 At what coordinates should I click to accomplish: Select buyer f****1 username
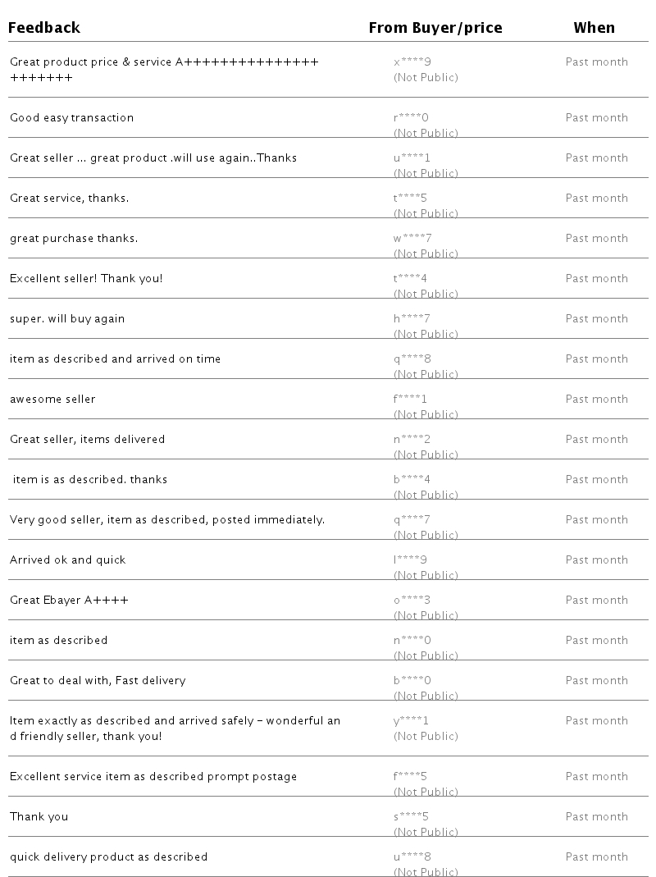tap(410, 399)
